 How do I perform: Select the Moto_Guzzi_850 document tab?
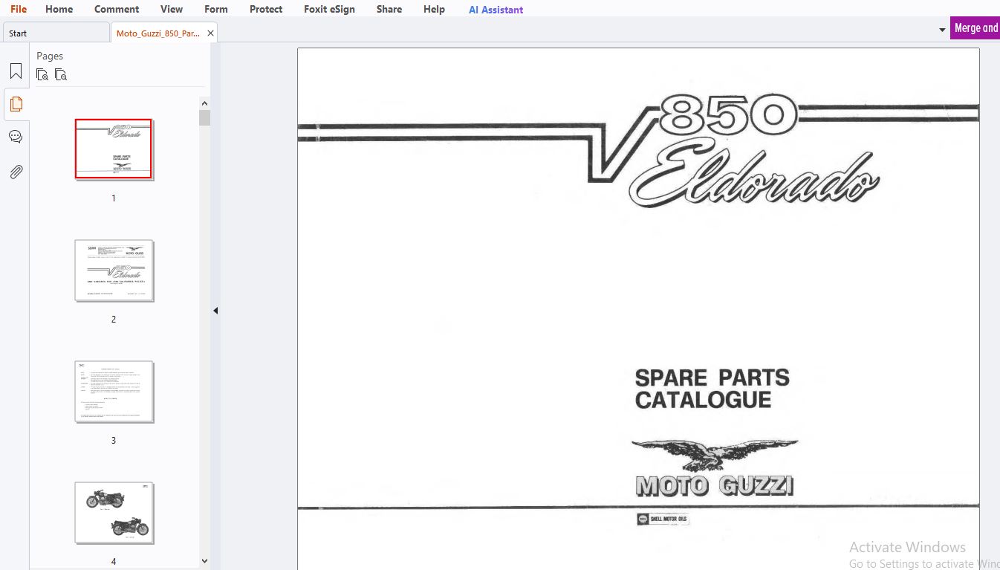158,33
